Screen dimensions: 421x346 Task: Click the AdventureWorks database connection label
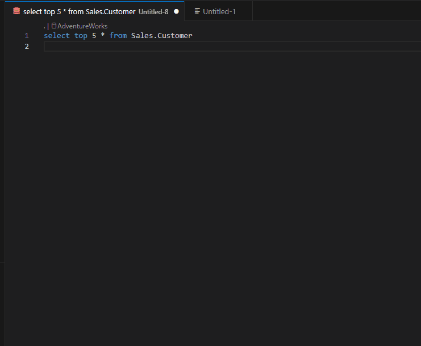pyautogui.click(x=82, y=26)
